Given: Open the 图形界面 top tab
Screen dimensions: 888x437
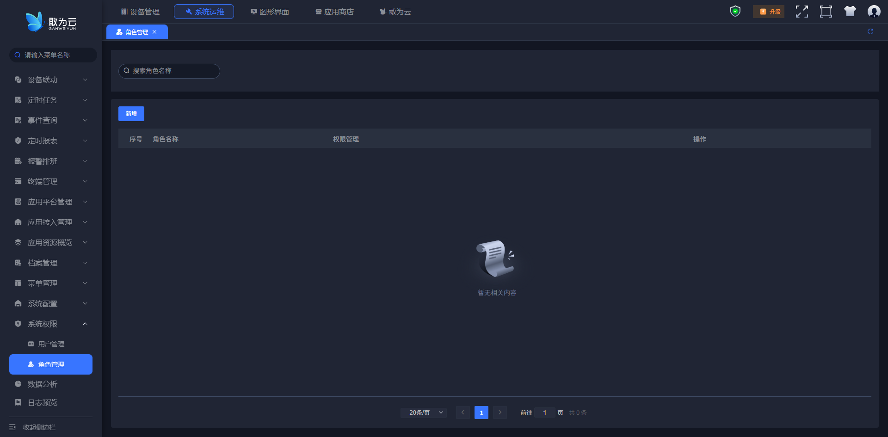Looking at the screenshot, I should tap(270, 12).
